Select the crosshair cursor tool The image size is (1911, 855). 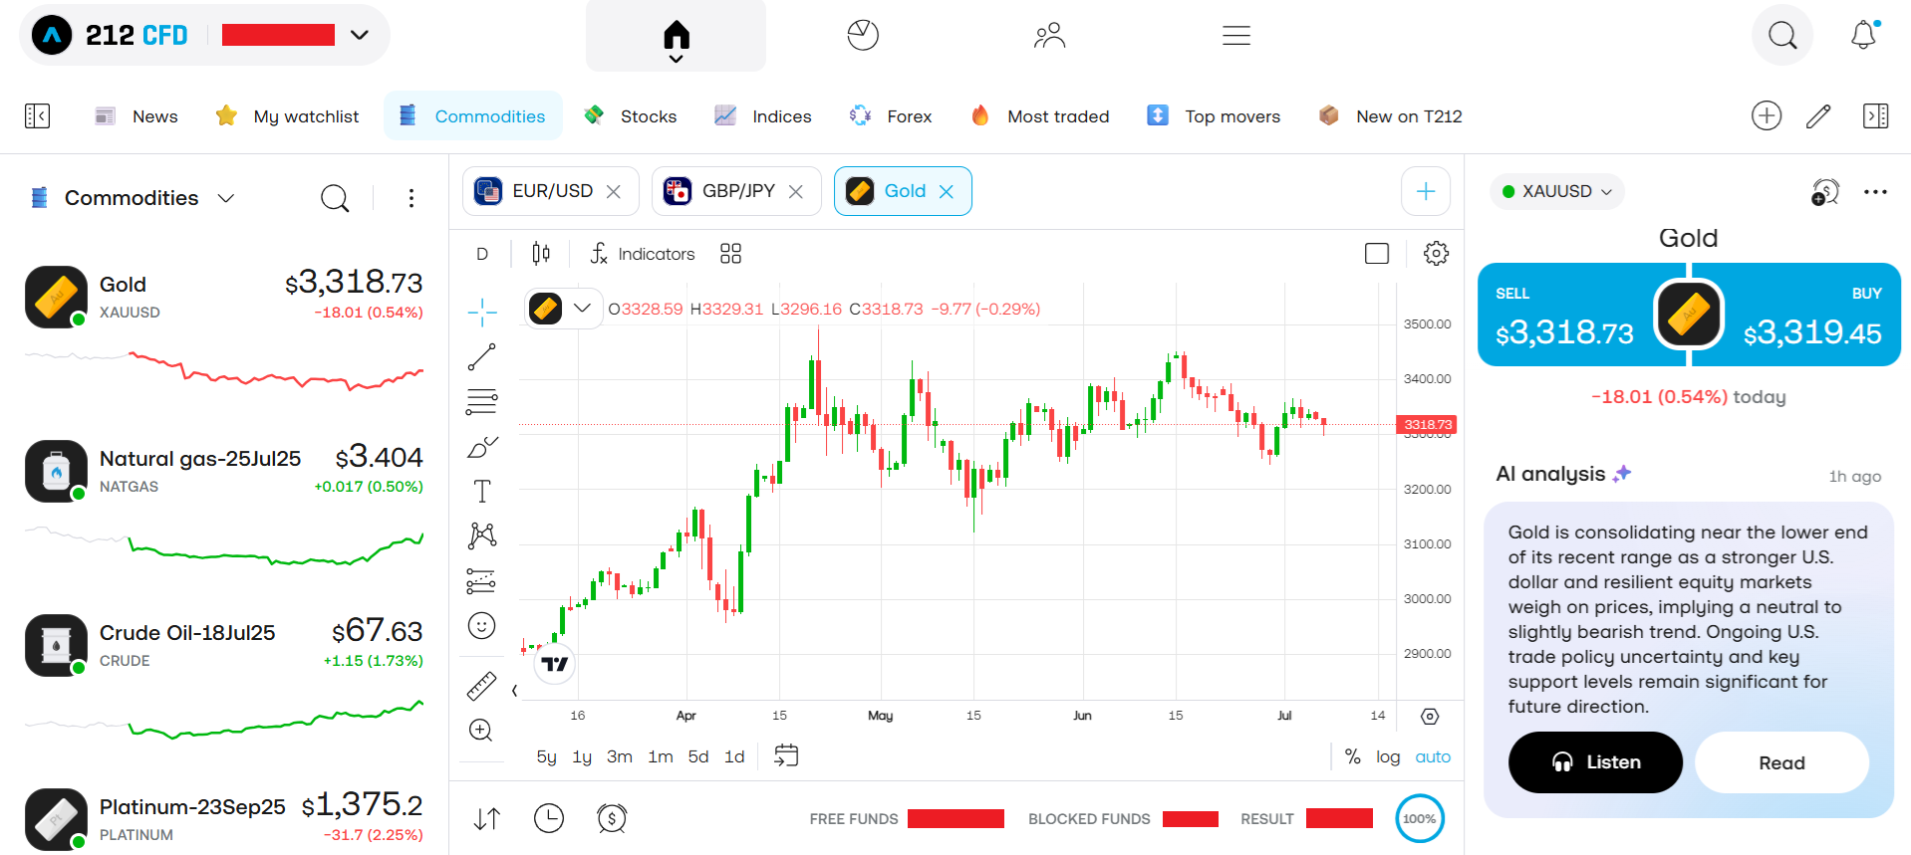(x=482, y=313)
